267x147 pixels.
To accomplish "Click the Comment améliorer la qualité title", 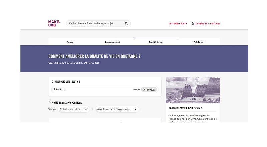I will click(94, 56).
